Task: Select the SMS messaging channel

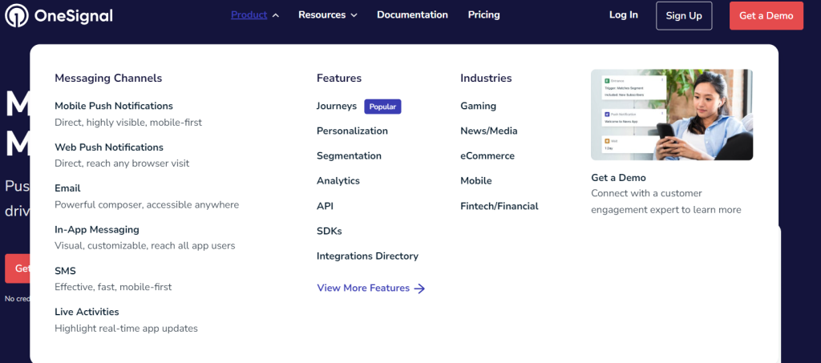Action: tap(65, 271)
